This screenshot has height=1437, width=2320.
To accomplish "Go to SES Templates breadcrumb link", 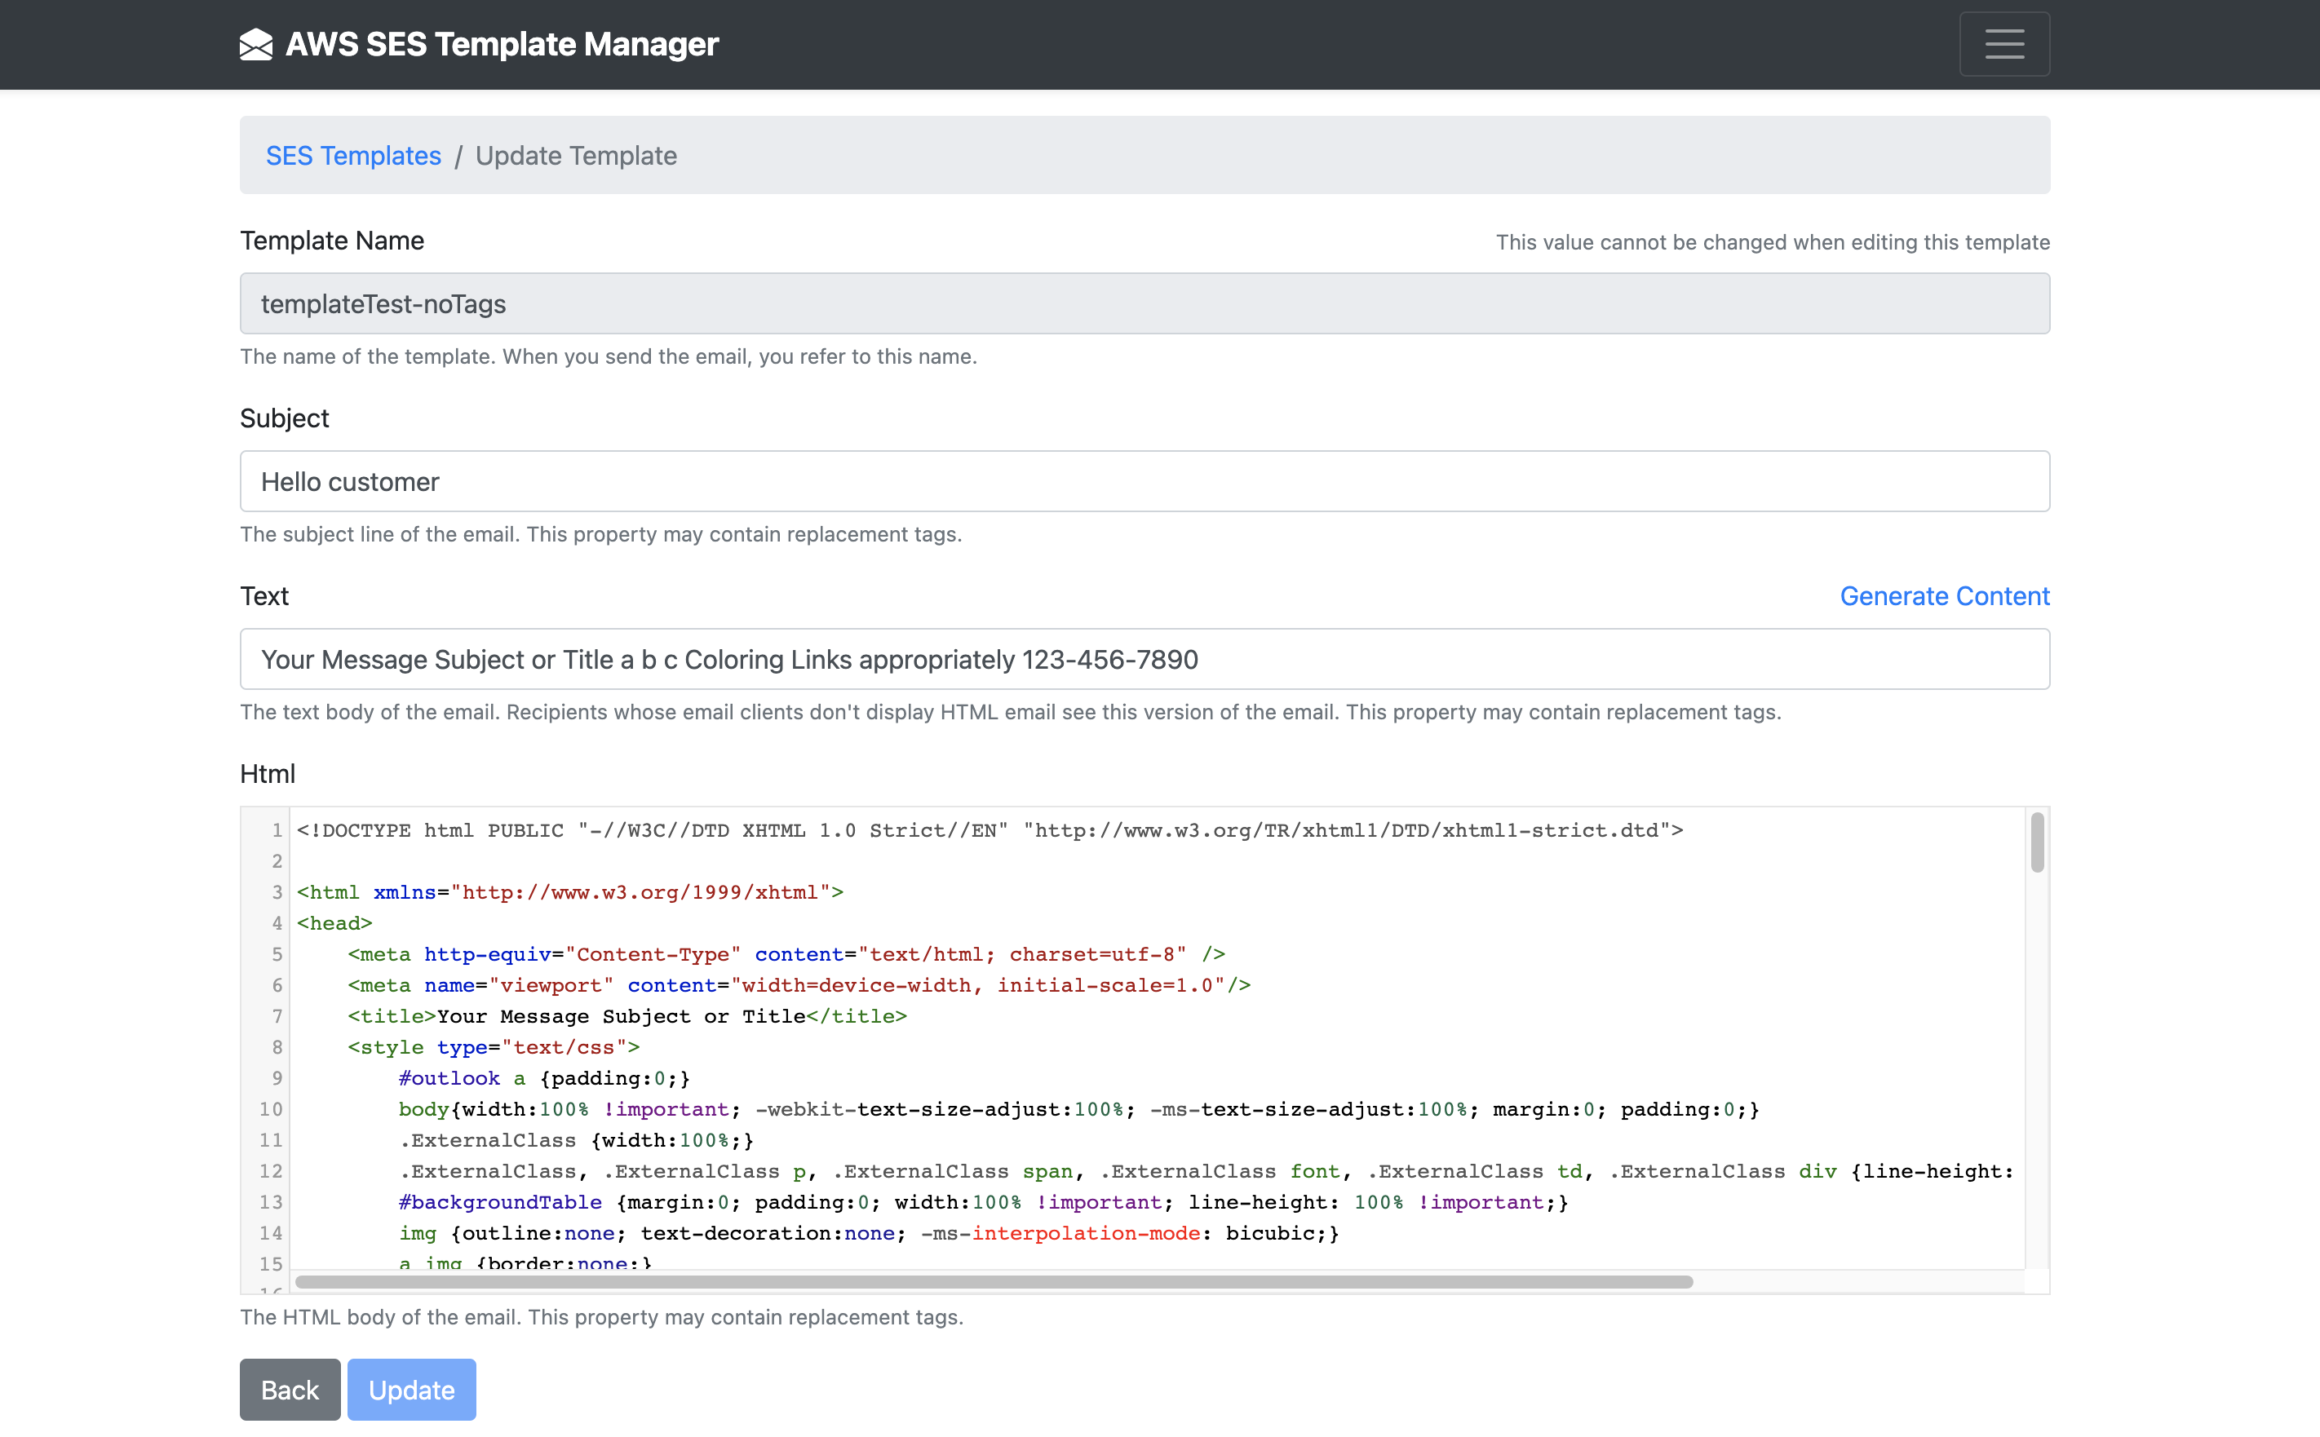I will (352, 156).
